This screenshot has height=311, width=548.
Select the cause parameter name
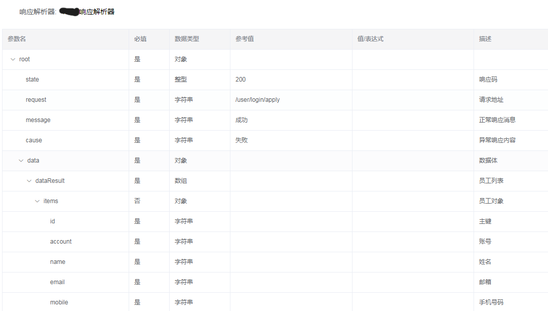34,140
